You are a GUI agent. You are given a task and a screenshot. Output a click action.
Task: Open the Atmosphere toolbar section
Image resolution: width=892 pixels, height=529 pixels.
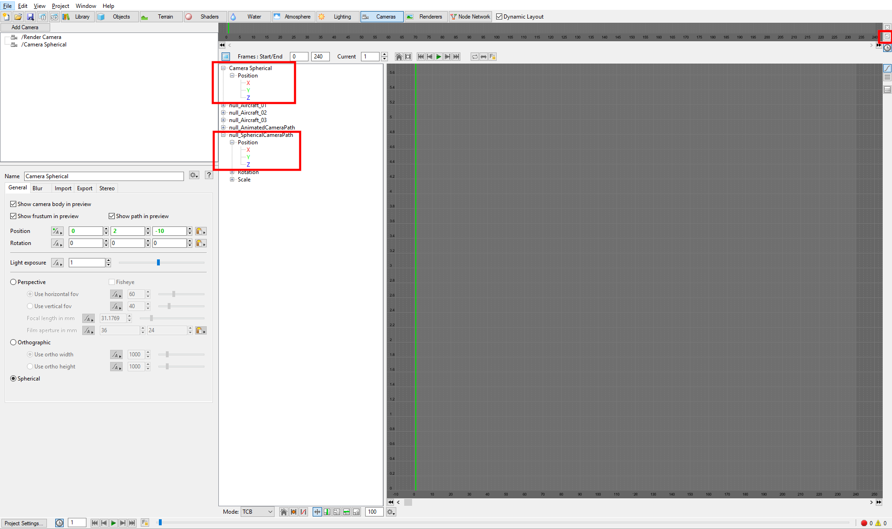(293, 17)
